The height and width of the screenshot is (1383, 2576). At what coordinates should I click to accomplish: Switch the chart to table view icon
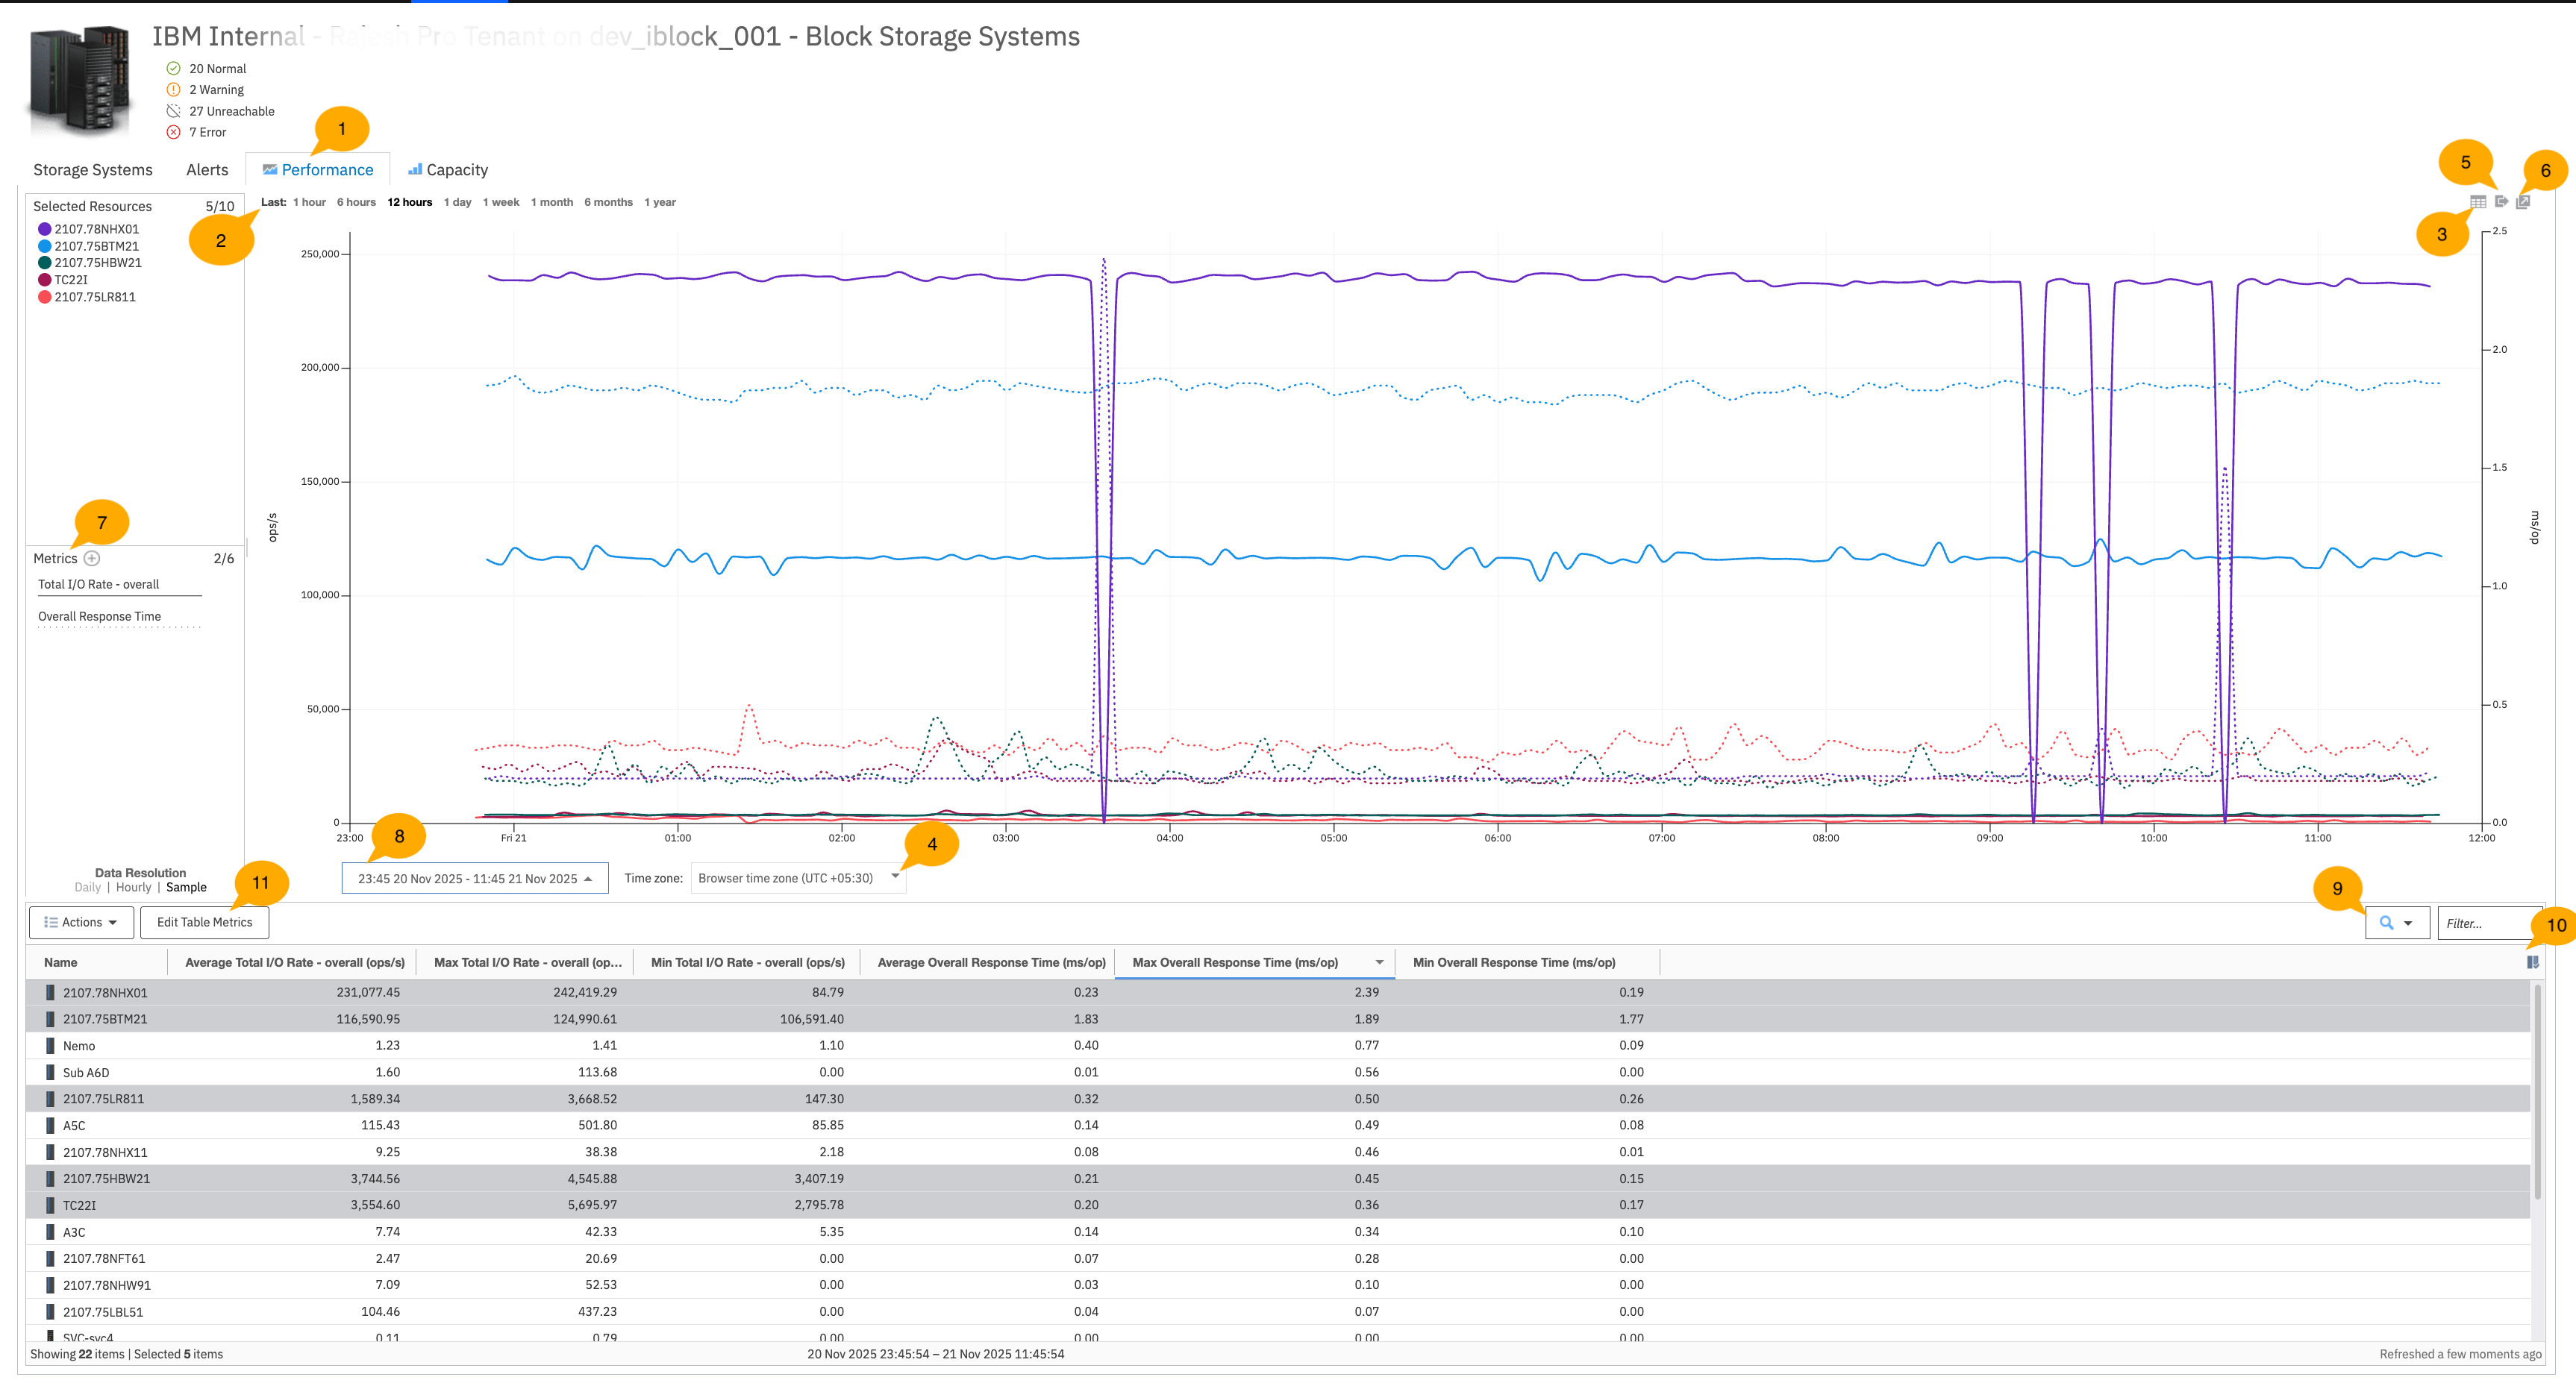click(2478, 202)
